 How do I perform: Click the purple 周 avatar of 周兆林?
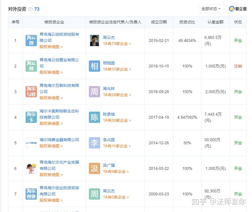click(94, 92)
